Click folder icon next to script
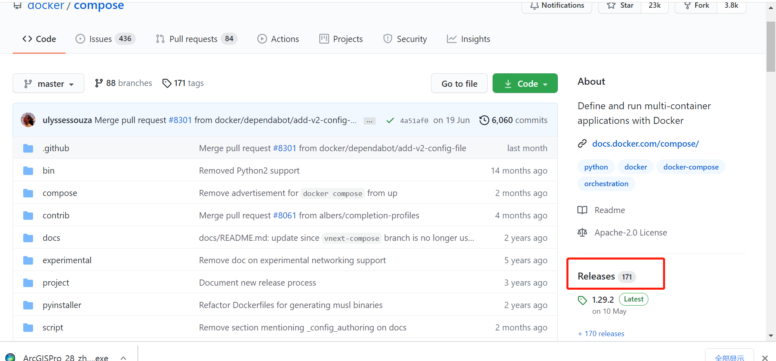The image size is (776, 361). [x=28, y=328]
